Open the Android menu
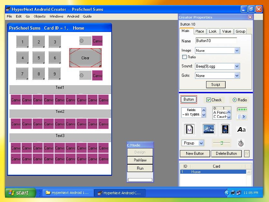The width and height of the screenshot is (269, 202). click(73, 16)
